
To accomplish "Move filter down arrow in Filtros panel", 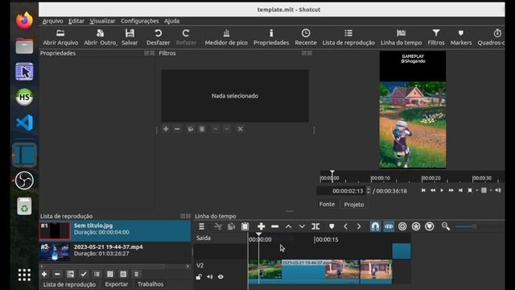I will pos(227,129).
